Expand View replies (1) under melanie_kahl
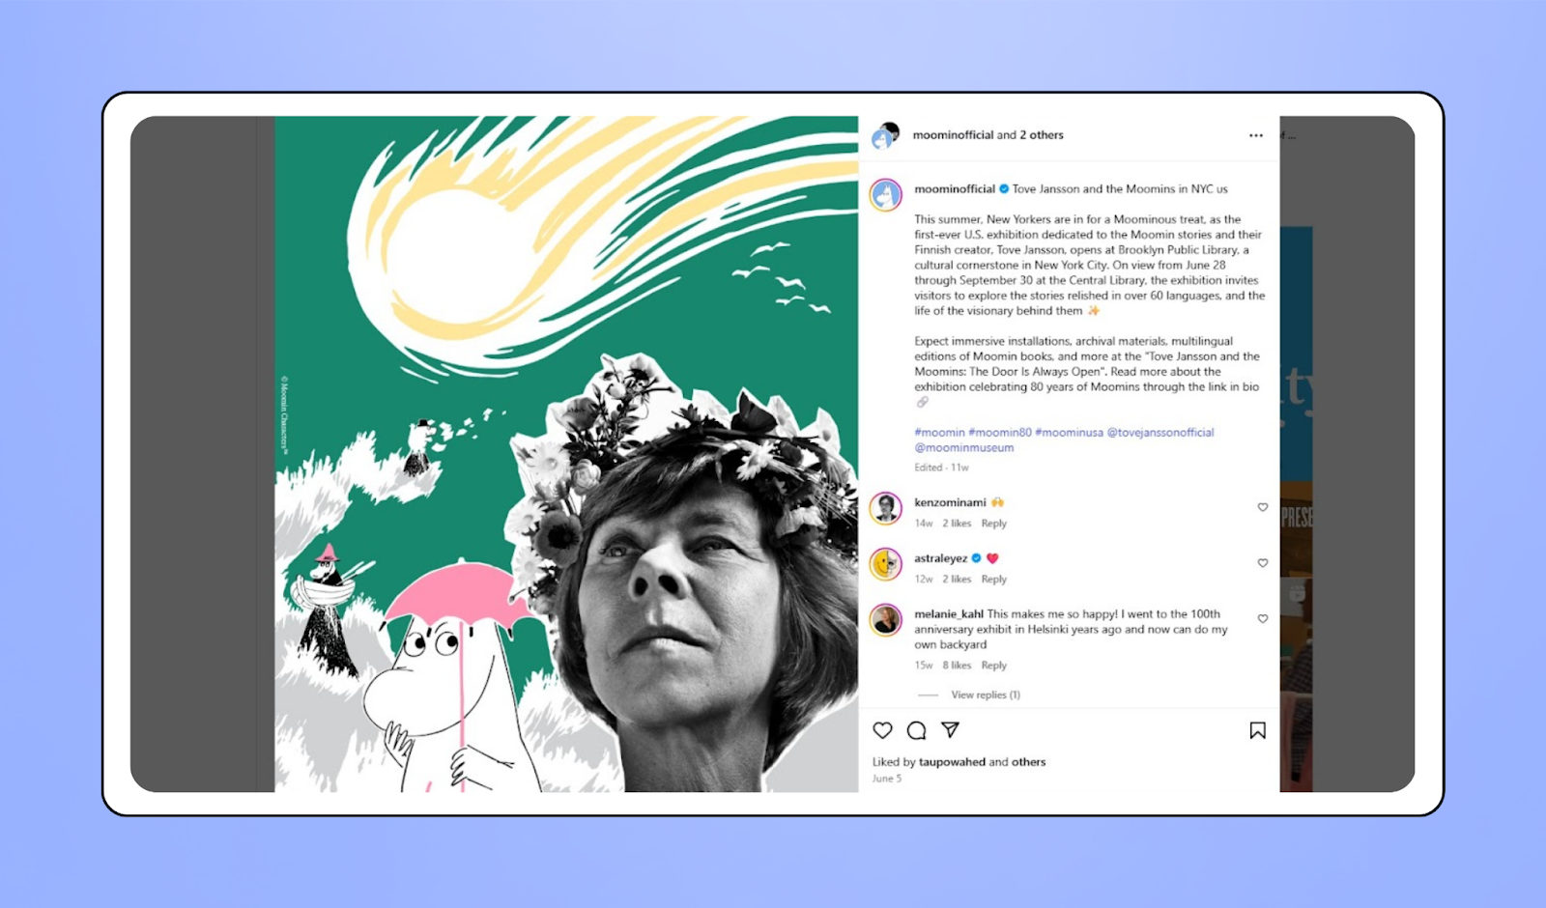This screenshot has width=1546, height=908. (985, 695)
